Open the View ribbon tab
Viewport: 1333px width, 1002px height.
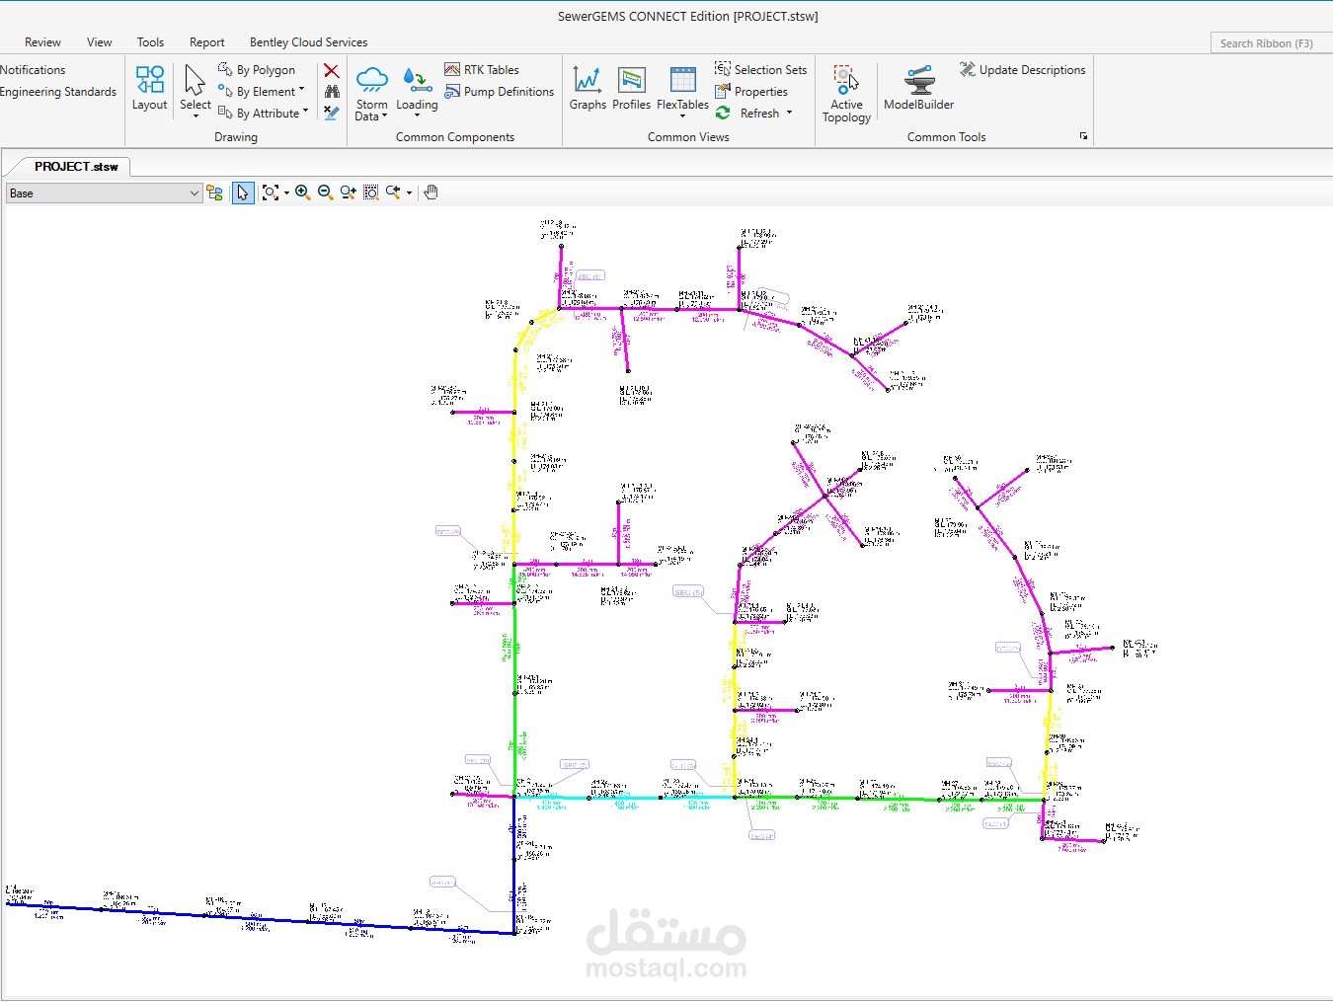pyautogui.click(x=99, y=42)
